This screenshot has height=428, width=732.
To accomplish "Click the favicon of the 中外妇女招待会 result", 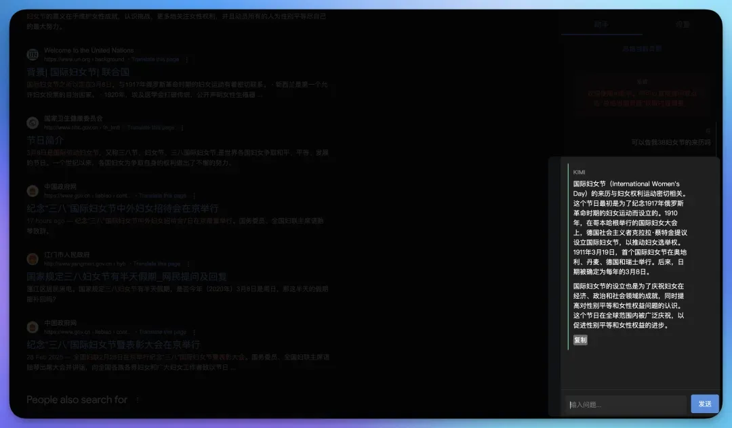I will [33, 191].
